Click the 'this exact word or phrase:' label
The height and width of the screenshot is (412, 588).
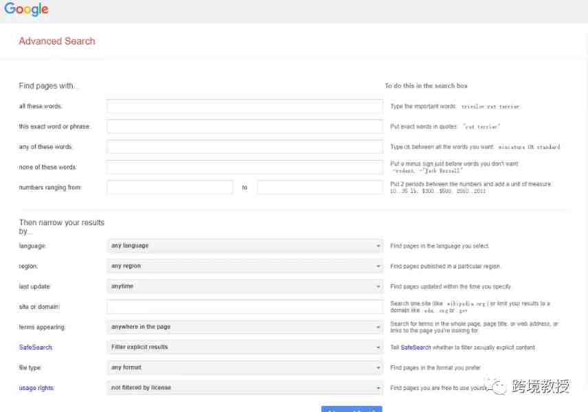[55, 127]
